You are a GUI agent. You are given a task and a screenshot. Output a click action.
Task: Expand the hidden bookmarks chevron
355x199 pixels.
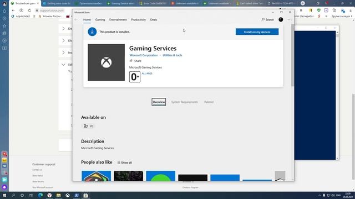(326, 16)
